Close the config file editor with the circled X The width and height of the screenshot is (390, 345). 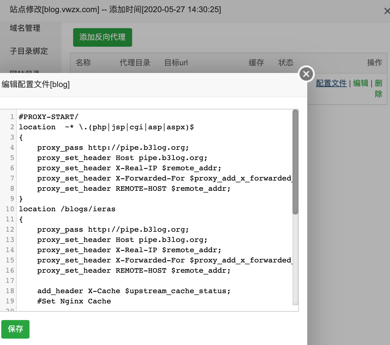click(306, 74)
